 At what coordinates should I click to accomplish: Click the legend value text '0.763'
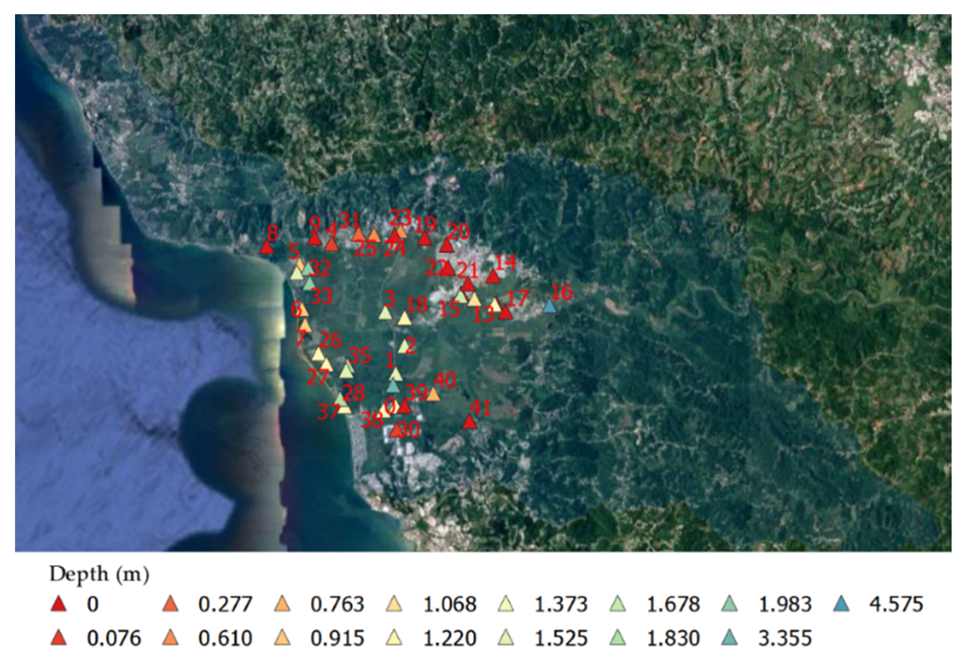tap(337, 605)
